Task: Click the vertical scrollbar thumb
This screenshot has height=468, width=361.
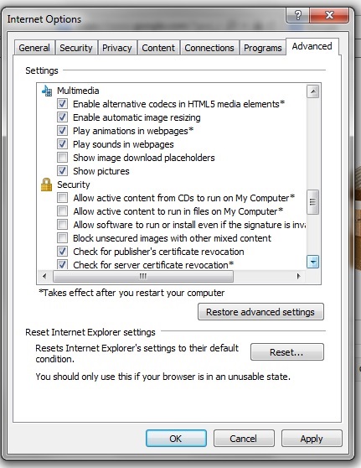Action: tap(312, 202)
